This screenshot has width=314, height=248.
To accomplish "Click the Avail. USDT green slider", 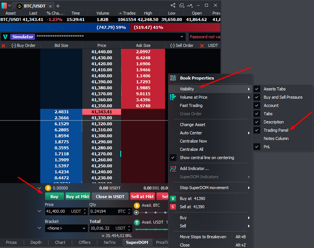I will (x=152, y=229).
